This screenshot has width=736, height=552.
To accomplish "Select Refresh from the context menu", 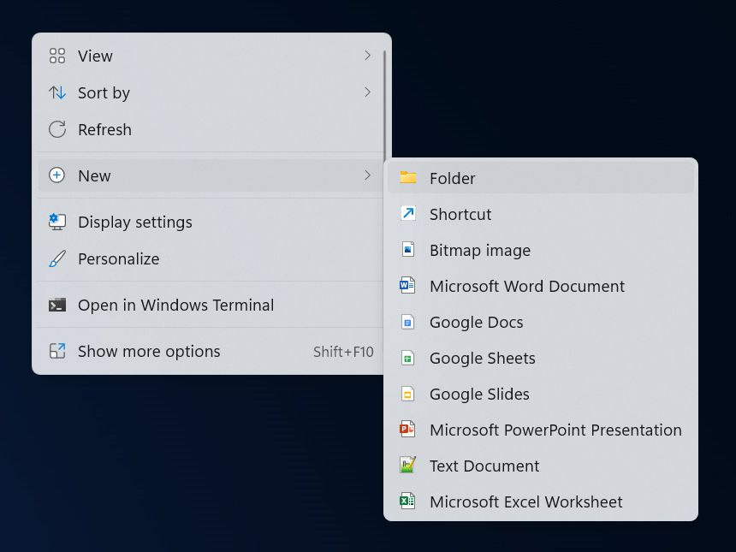I will 211,129.
